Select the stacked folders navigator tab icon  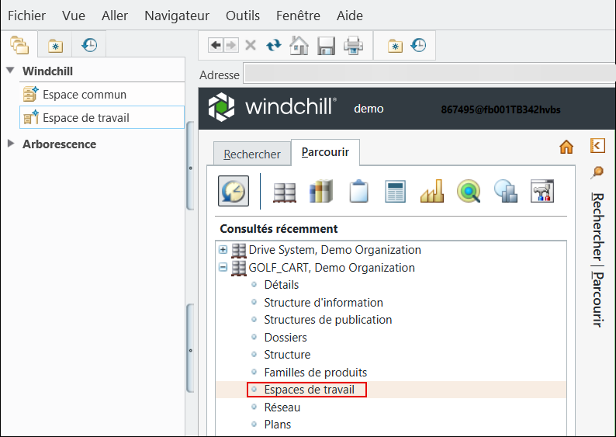[19, 45]
